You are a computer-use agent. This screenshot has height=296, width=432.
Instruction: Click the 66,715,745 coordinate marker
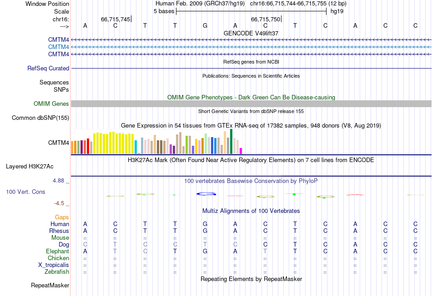[x=116, y=19]
